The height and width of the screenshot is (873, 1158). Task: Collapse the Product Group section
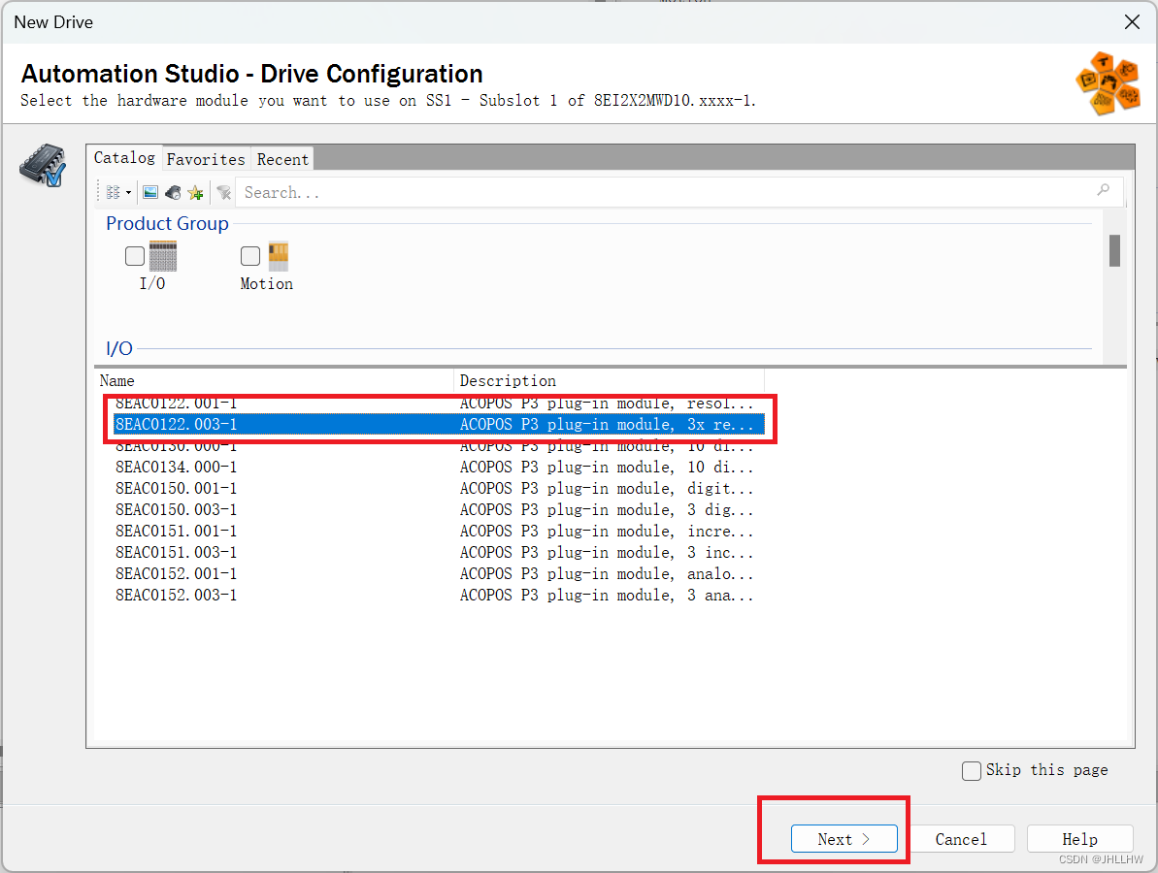[167, 223]
